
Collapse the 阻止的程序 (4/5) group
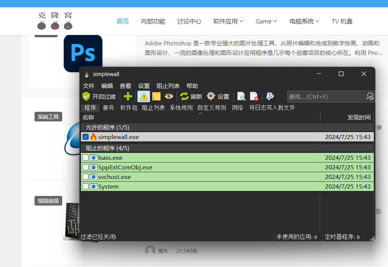(x=227, y=148)
